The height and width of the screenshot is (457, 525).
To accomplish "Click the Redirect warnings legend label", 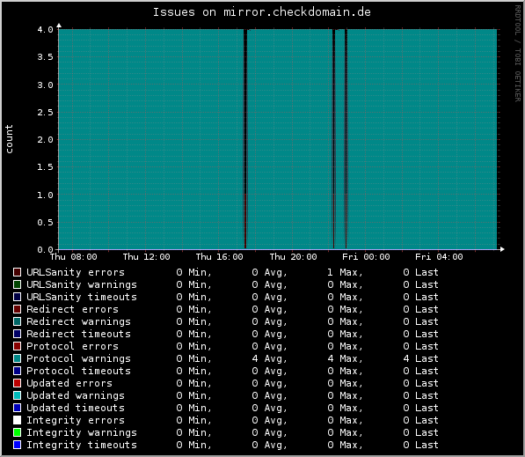I will 78,321.
